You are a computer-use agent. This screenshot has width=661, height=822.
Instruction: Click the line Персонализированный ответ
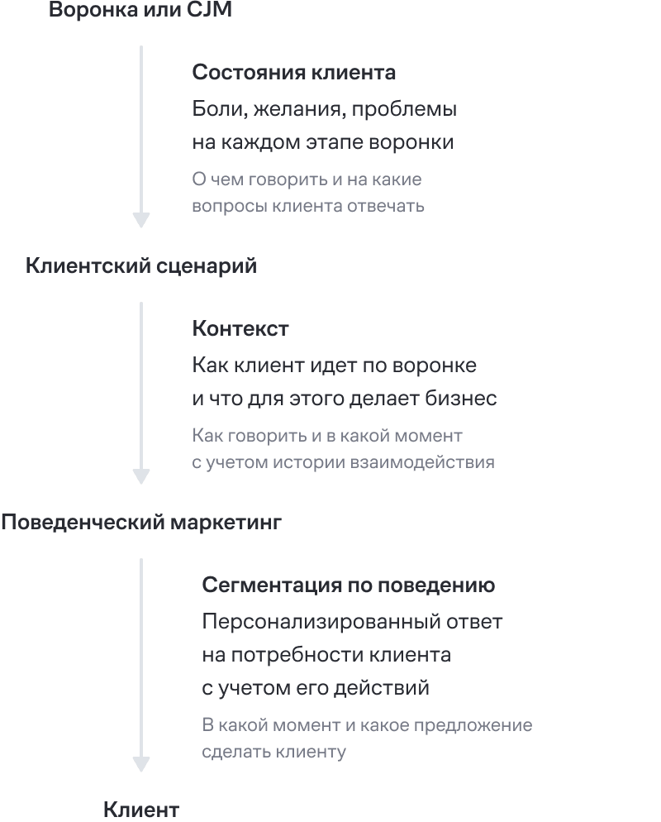tap(352, 622)
